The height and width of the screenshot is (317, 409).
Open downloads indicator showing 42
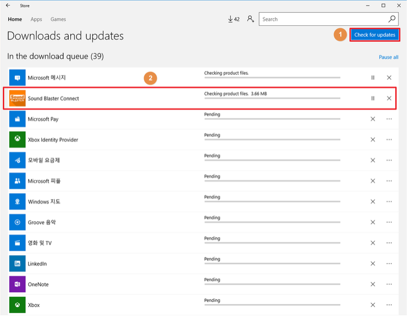coord(234,19)
